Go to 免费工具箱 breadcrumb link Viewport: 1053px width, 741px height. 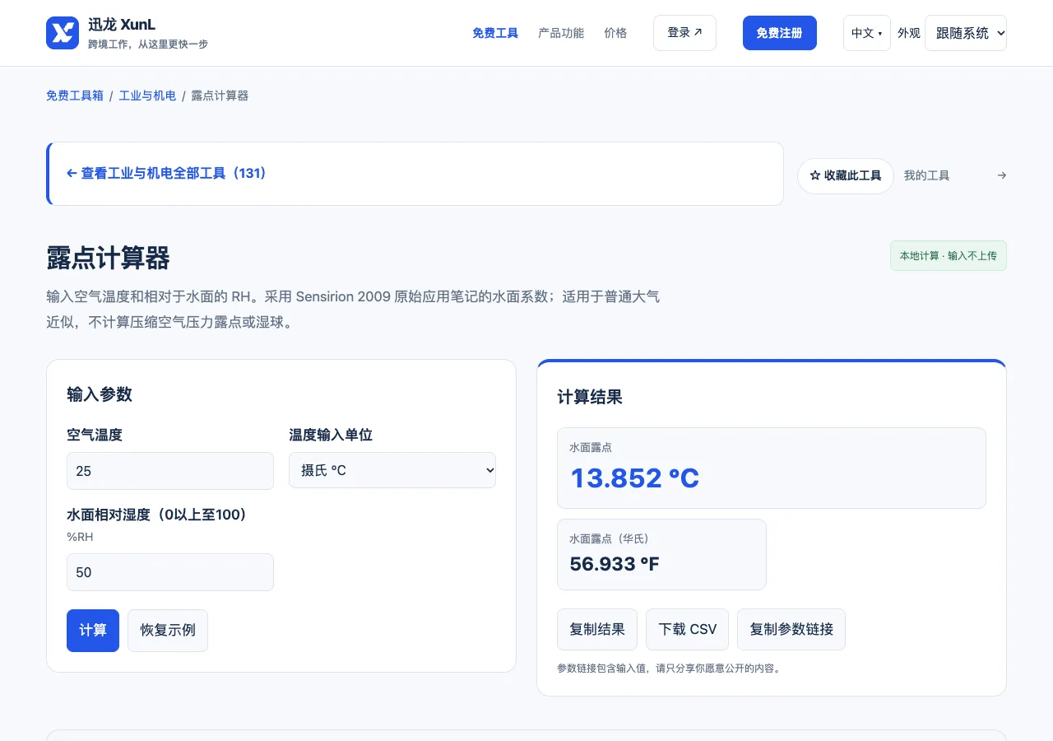click(75, 96)
